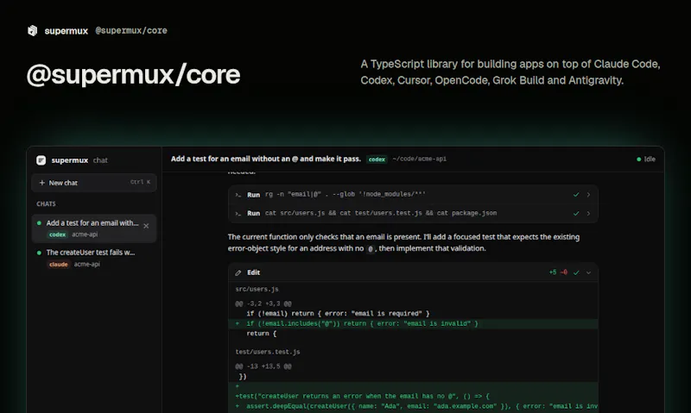691x413 pixels.
Task: Open the supermux home link in the header
Action: [x=67, y=31]
